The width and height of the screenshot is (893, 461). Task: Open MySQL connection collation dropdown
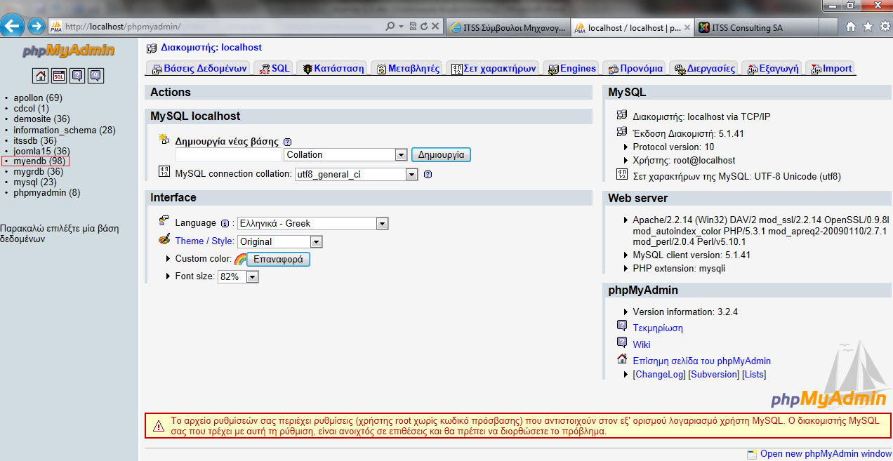[356, 174]
